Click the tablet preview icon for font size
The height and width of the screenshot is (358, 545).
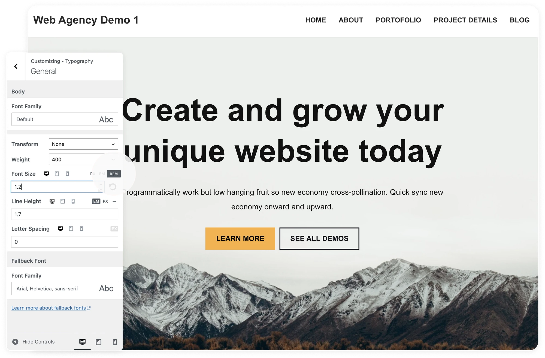click(x=57, y=174)
